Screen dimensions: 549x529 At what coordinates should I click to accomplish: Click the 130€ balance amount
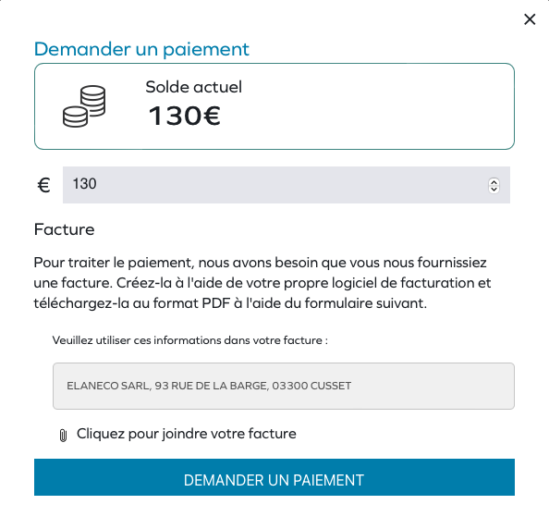(185, 116)
